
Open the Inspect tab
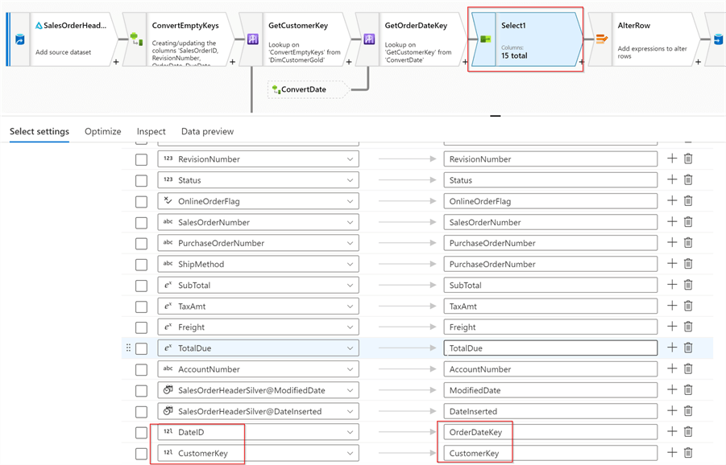click(x=151, y=131)
